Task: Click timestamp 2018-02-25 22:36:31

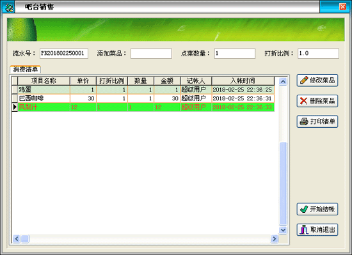Action: tap(243, 98)
